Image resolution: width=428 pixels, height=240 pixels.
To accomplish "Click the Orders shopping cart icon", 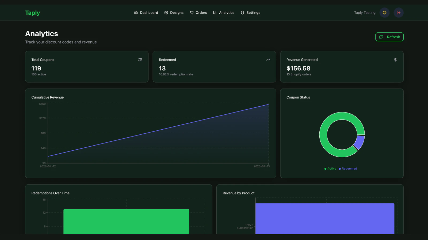I will tap(192, 13).
